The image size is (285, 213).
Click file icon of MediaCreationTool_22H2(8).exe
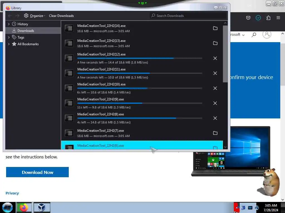point(69,118)
